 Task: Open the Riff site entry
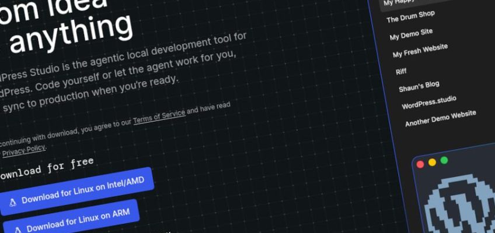[401, 72]
